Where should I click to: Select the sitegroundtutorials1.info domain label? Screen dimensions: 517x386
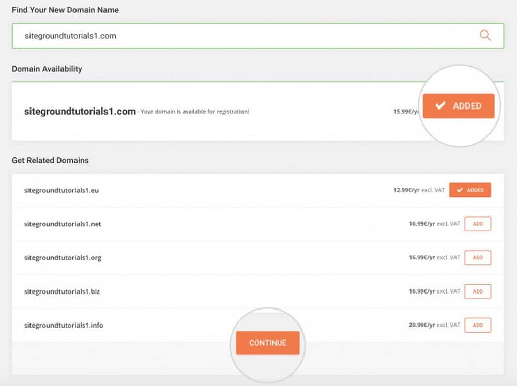pos(64,326)
